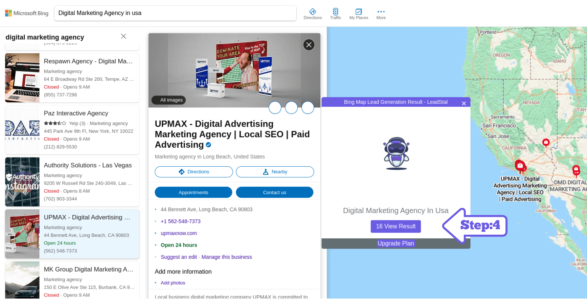The width and height of the screenshot is (587, 299).
Task: Open the More options menu
Action: 381,14
